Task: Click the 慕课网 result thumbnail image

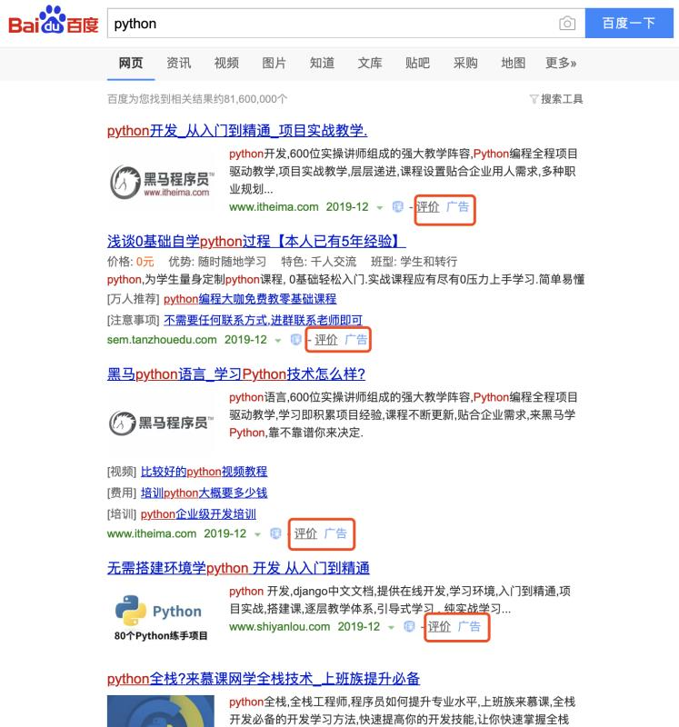Action: pyautogui.click(x=161, y=711)
